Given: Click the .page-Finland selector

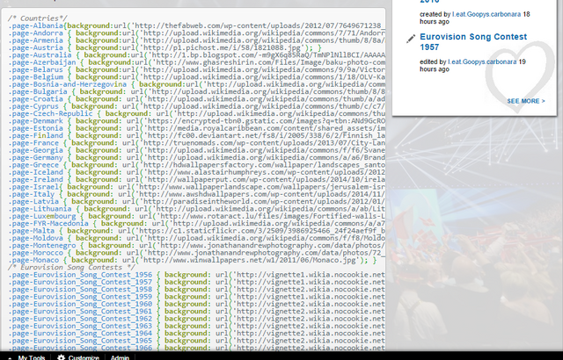Looking at the screenshot, I should coord(35,136).
